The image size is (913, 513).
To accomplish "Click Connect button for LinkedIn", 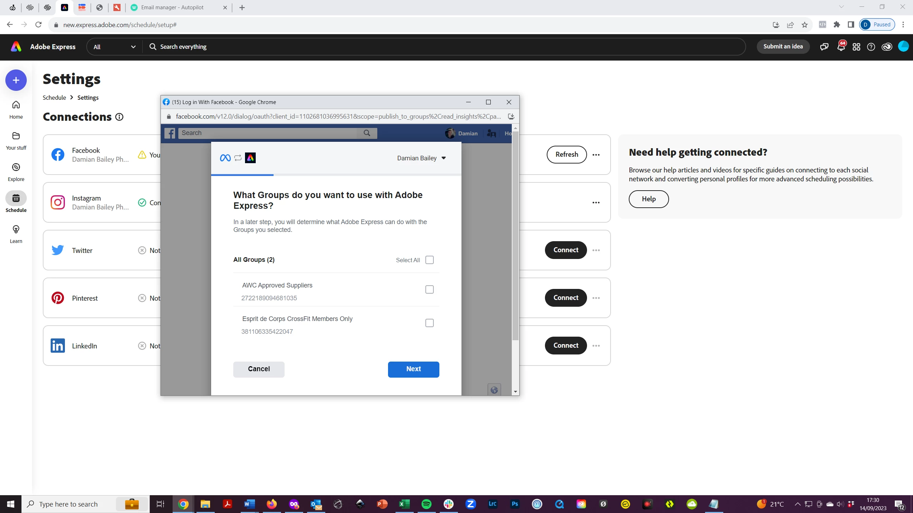I will (566, 346).
